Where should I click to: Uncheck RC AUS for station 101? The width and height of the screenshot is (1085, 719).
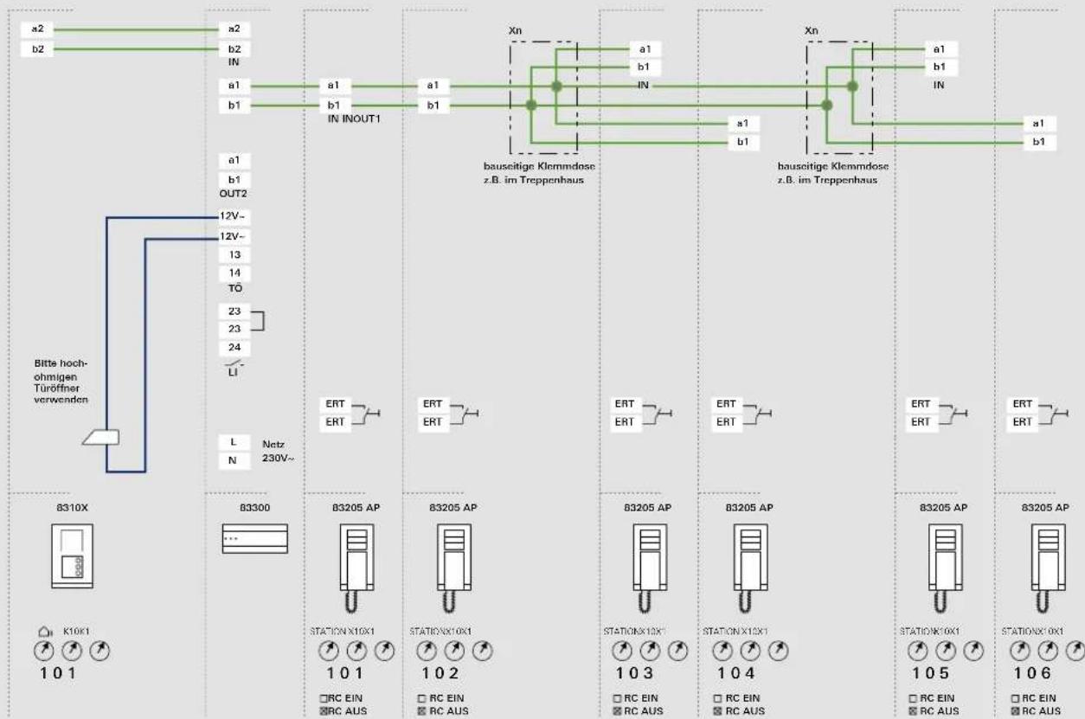click(x=324, y=711)
